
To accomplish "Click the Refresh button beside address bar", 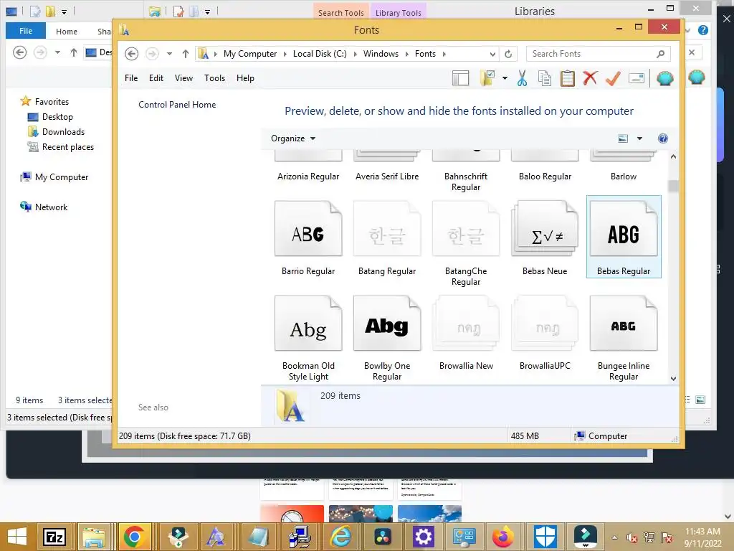I will coord(508,54).
